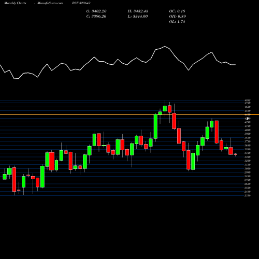Select the "OC: 0.18" reading
The width and height of the screenshot is (259, 259).
[x=177, y=11]
